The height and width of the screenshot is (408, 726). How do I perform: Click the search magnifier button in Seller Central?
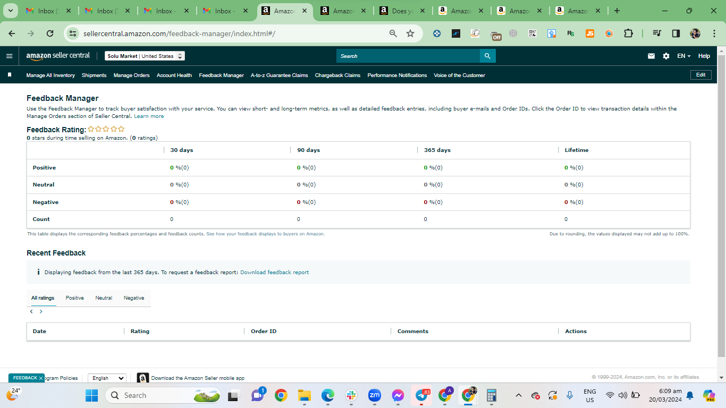click(x=488, y=56)
